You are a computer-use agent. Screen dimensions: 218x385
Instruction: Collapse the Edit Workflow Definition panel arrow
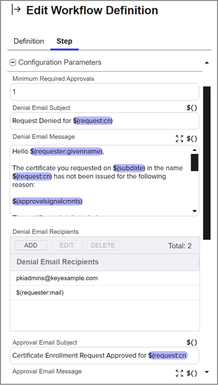pyautogui.click(x=16, y=10)
